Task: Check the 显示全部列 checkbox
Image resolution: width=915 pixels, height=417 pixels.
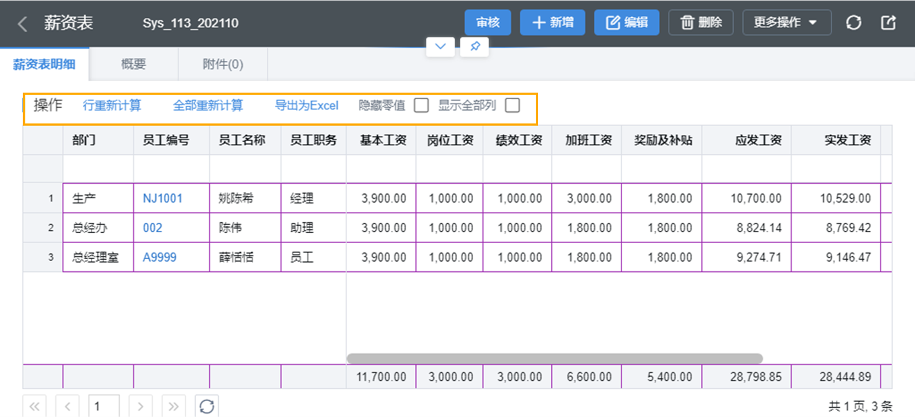Action: click(x=512, y=105)
